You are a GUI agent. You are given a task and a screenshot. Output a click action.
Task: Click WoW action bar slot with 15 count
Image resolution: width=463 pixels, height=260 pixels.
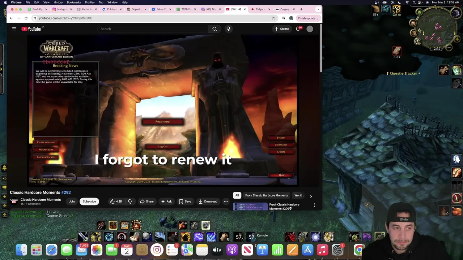click(224, 237)
